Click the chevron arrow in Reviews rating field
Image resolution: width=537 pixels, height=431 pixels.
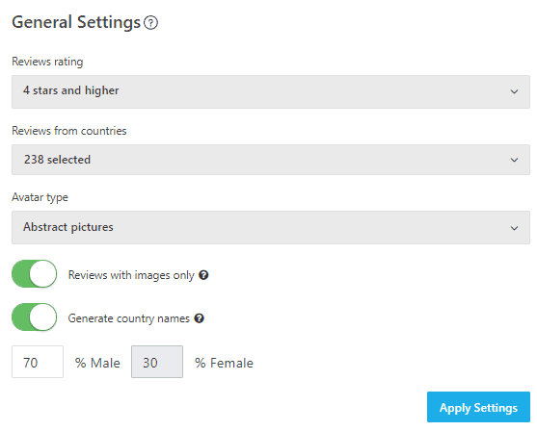514,91
